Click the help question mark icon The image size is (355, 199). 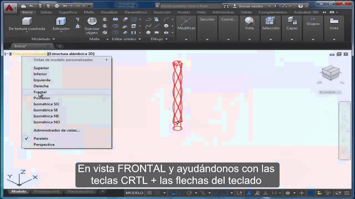pos(300,6)
